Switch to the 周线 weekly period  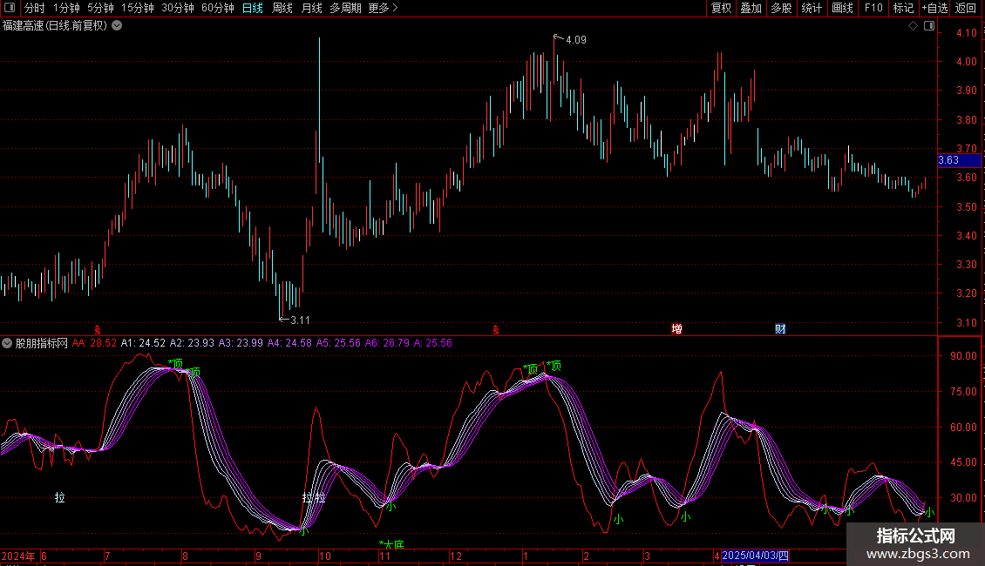[282, 8]
